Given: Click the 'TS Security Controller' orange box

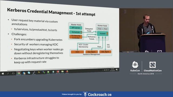Looking at the screenshot, I should coord(76,37).
